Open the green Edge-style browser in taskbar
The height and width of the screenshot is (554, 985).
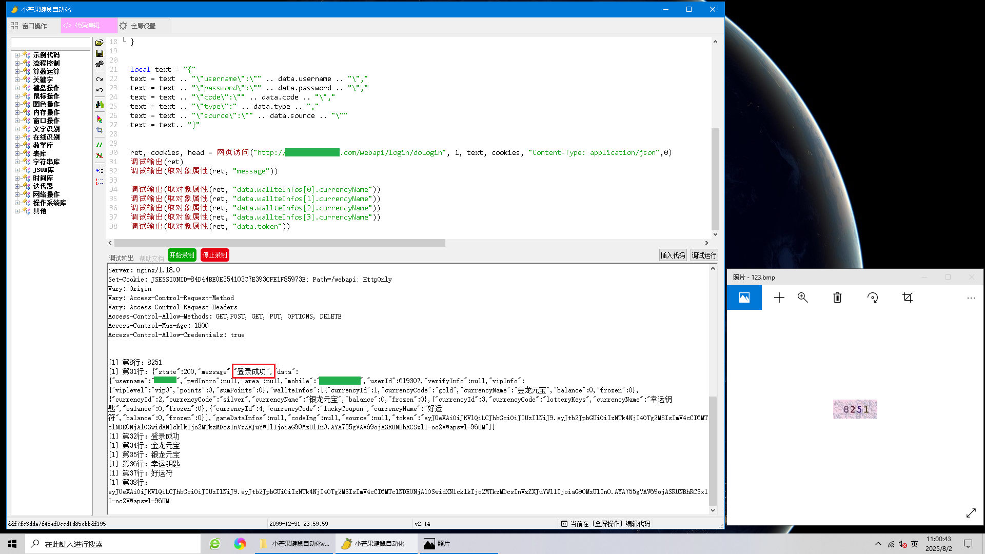click(x=215, y=544)
